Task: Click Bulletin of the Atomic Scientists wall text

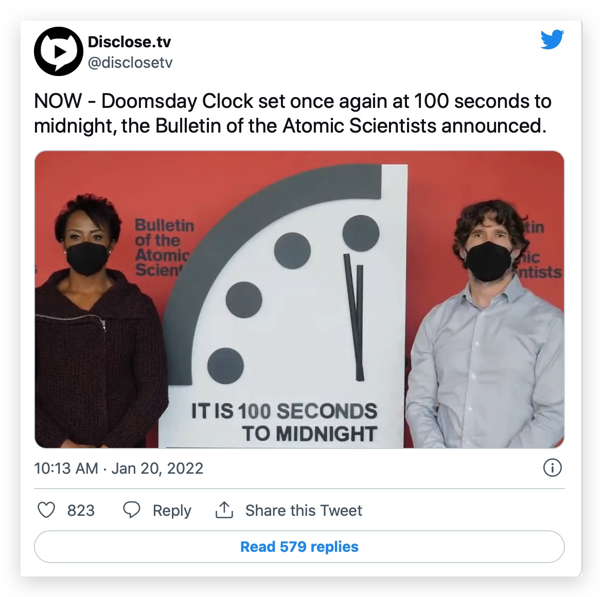Action: 164,248
